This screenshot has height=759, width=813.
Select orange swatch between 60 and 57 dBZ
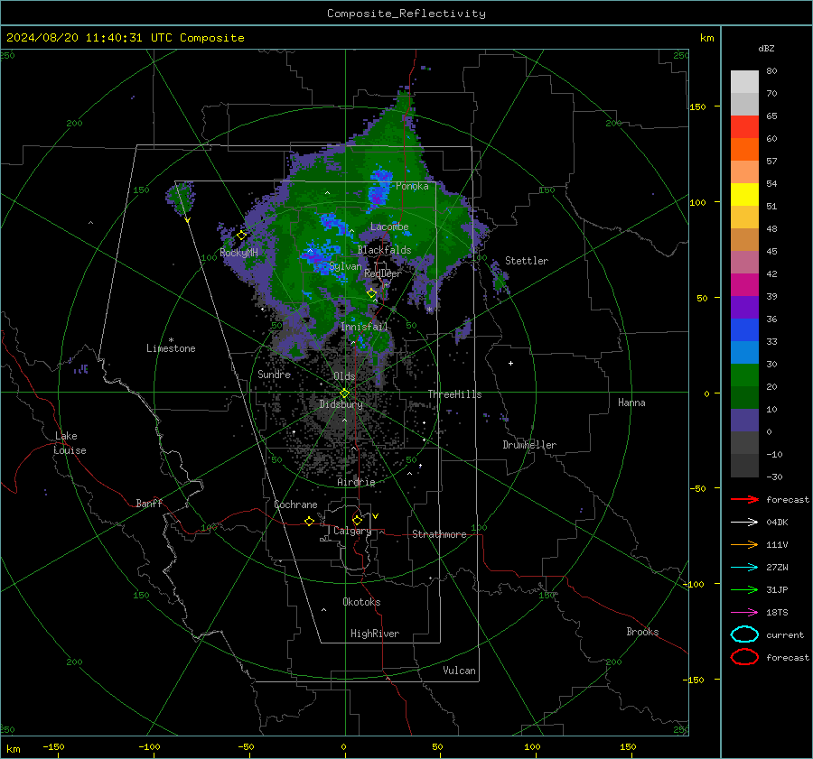(x=744, y=150)
